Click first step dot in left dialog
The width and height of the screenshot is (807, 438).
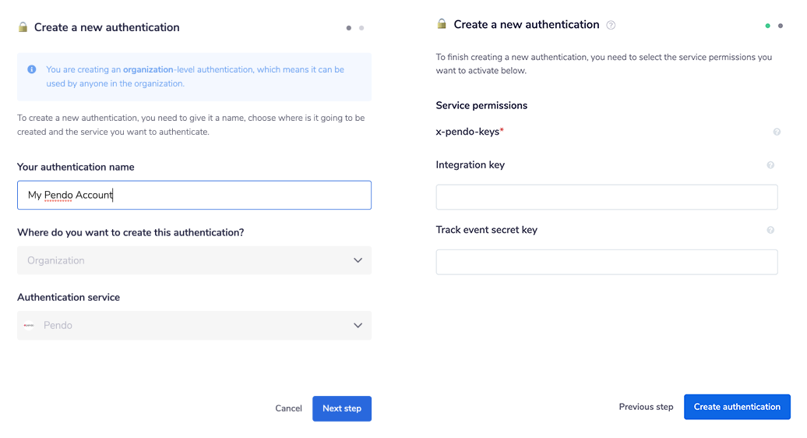pyautogui.click(x=348, y=28)
